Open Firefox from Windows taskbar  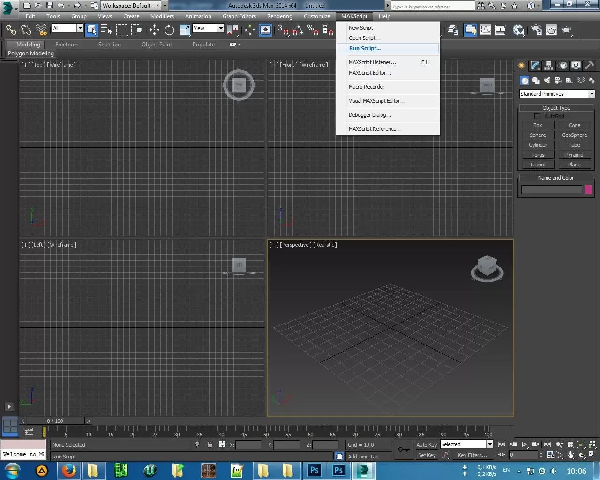pos(69,470)
